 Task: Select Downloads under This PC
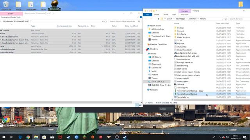coord(156,68)
